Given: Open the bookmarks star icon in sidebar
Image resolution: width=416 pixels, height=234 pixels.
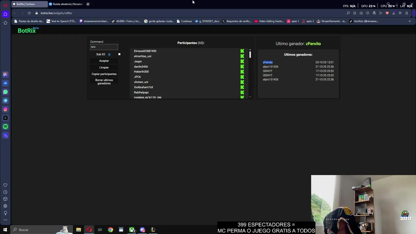Looking at the screenshot, I should pyautogui.click(x=5, y=23).
